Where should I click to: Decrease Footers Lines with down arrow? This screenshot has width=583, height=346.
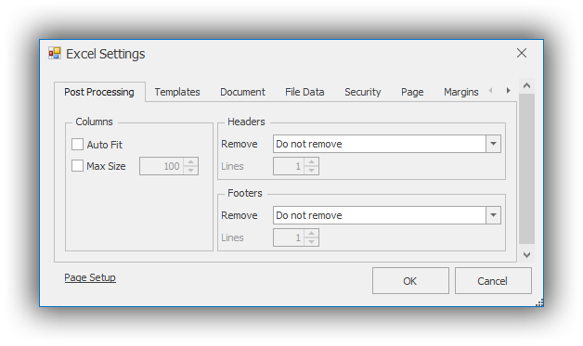[x=311, y=241]
